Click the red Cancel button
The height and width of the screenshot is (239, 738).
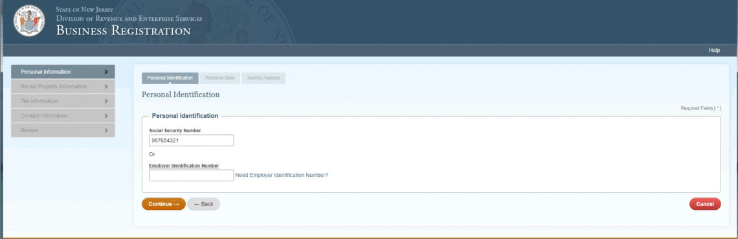click(x=705, y=204)
